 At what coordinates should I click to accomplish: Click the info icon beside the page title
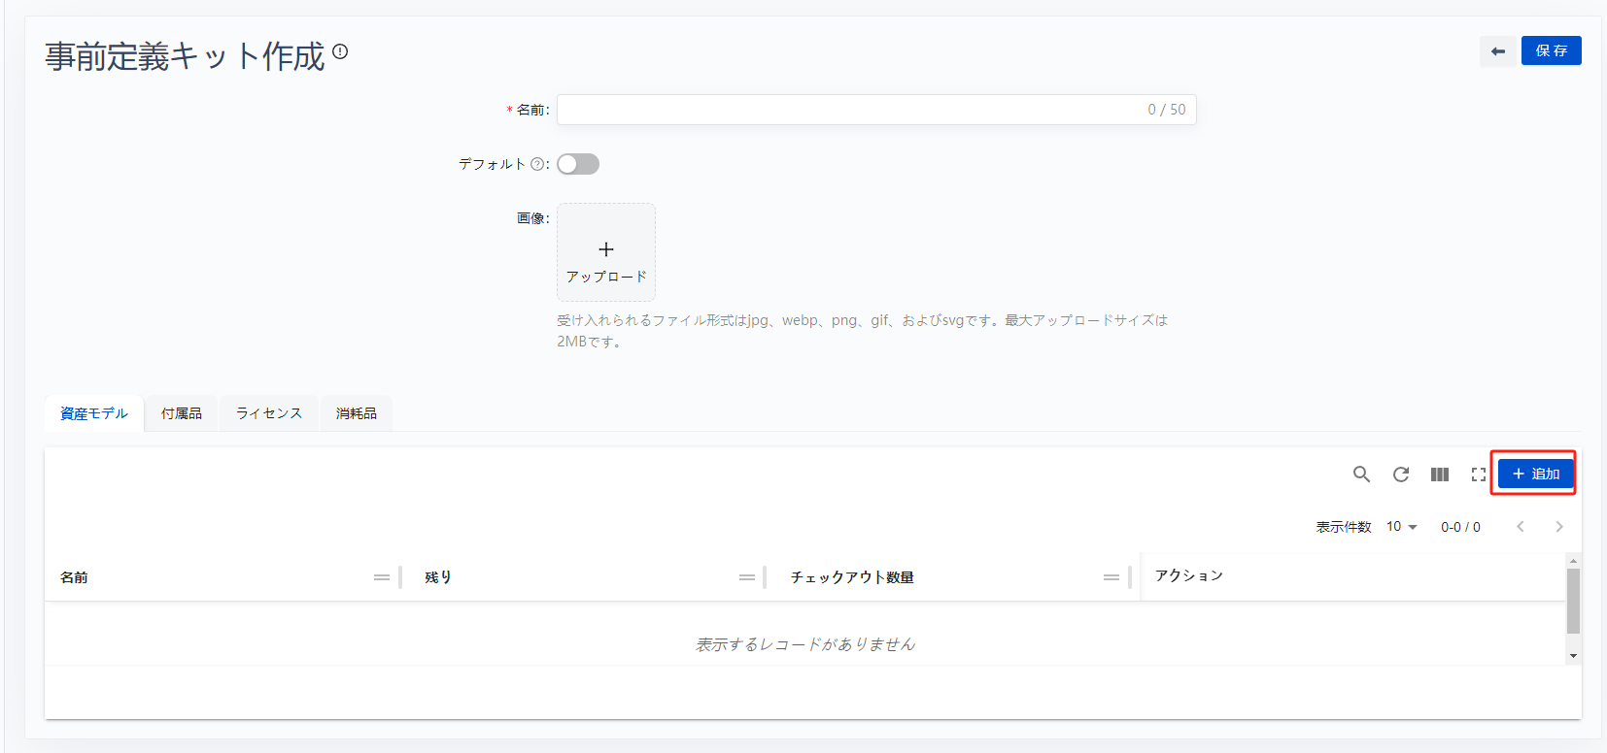[340, 51]
